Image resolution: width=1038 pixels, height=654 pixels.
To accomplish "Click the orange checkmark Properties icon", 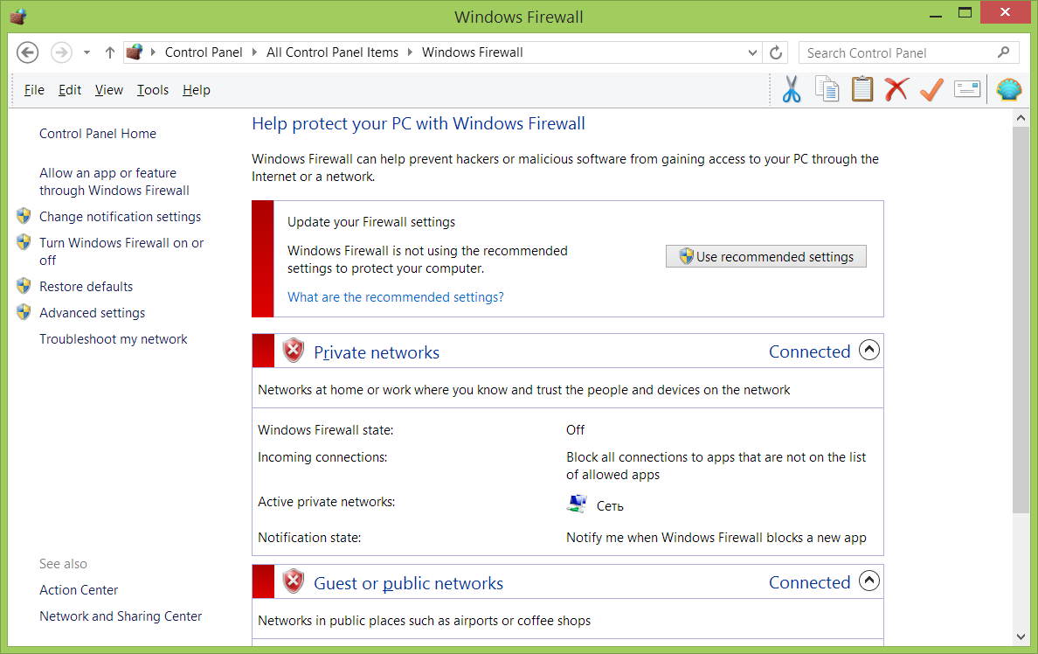I will [x=931, y=89].
